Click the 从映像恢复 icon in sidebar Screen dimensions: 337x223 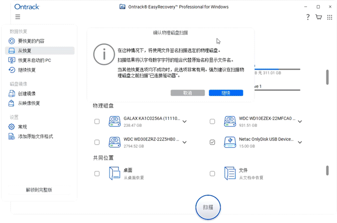12,103
